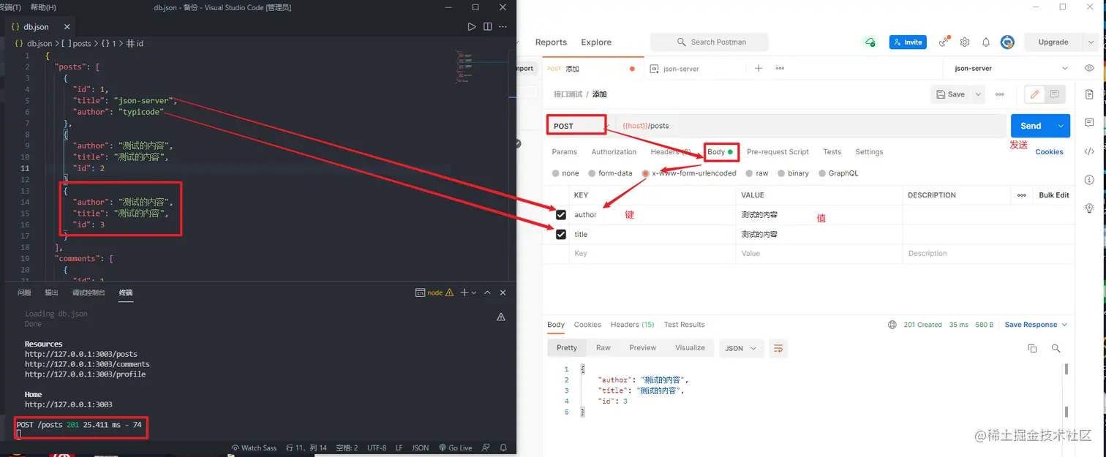Switch to the Params tab
The image size is (1106, 457).
click(565, 152)
